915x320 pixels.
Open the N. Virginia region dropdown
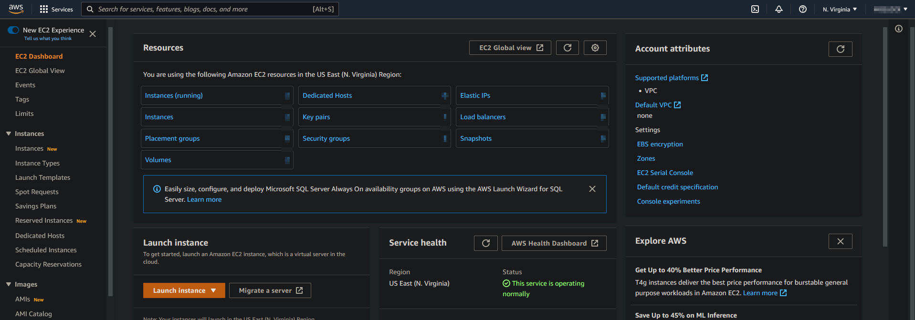pyautogui.click(x=840, y=9)
